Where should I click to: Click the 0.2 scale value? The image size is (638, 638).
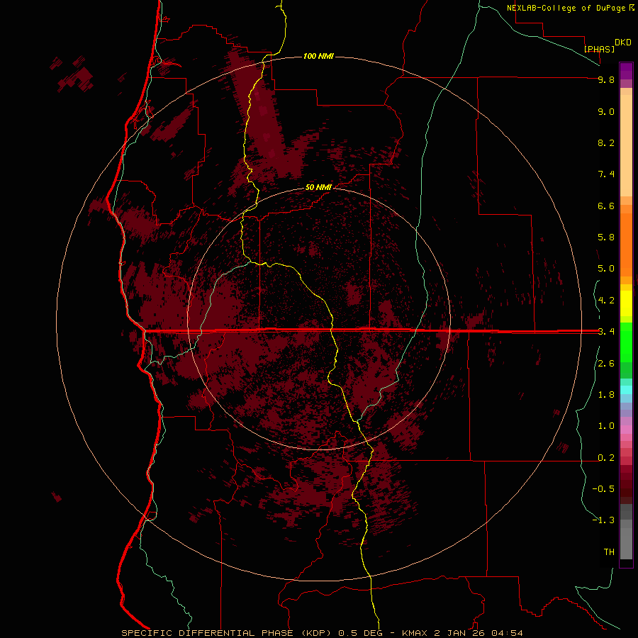[606, 458]
